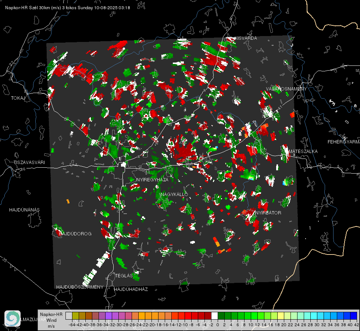Select the olive swatch between -64 and -42
The width and height of the screenshot is (360, 331).
tap(75, 316)
